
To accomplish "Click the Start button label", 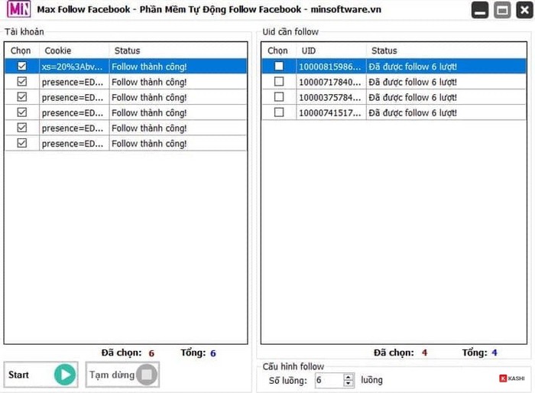I will pyautogui.click(x=18, y=375).
